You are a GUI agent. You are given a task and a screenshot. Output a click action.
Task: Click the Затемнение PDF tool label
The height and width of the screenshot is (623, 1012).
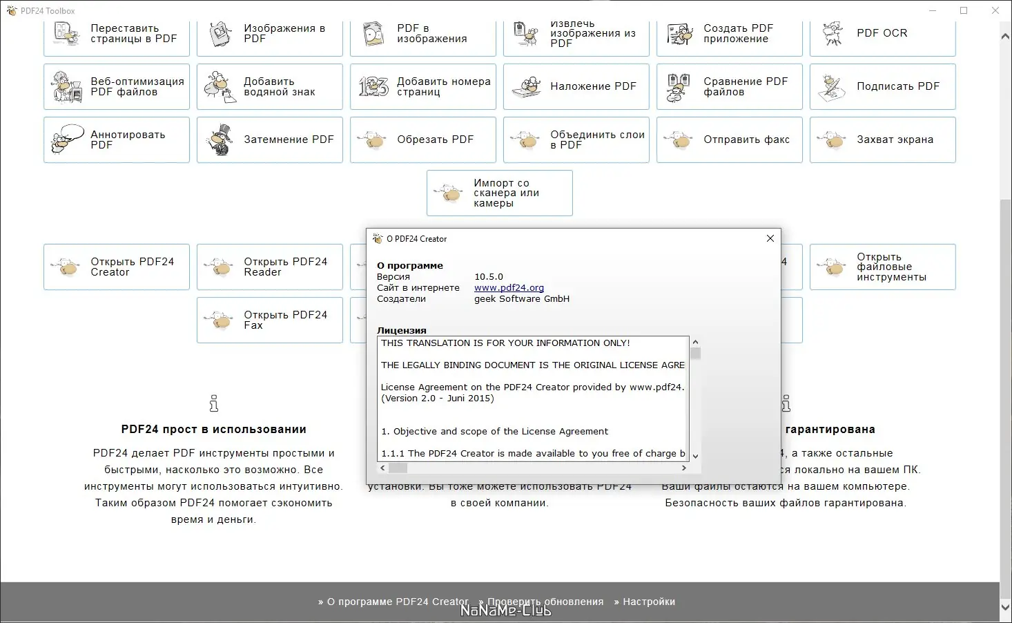289,140
